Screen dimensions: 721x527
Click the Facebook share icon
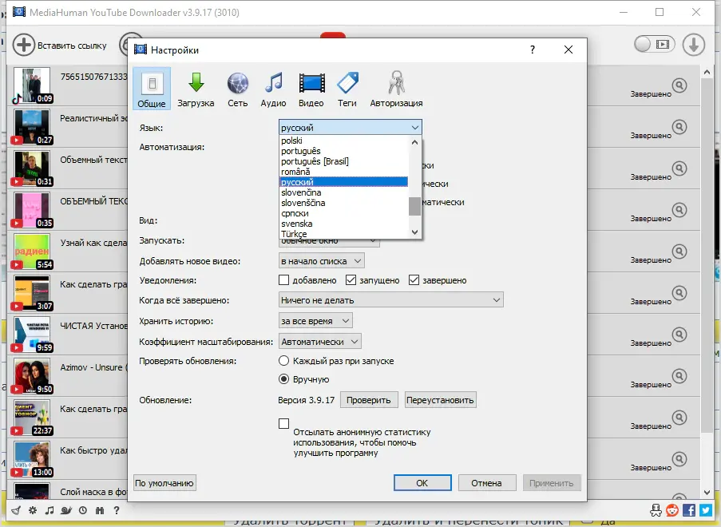click(689, 510)
